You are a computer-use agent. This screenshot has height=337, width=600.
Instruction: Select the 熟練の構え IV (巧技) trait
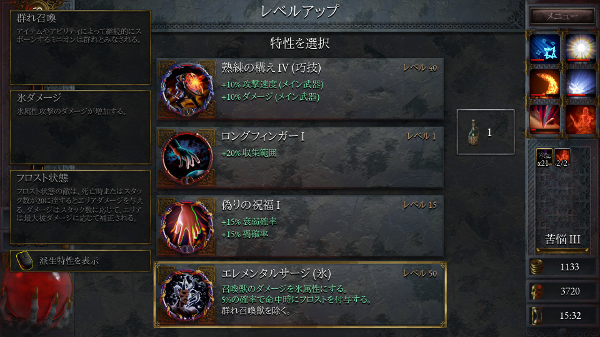(x=300, y=88)
